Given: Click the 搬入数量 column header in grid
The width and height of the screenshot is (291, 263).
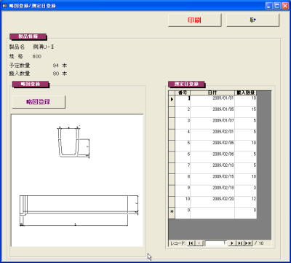Looking at the screenshot, I should (x=245, y=93).
